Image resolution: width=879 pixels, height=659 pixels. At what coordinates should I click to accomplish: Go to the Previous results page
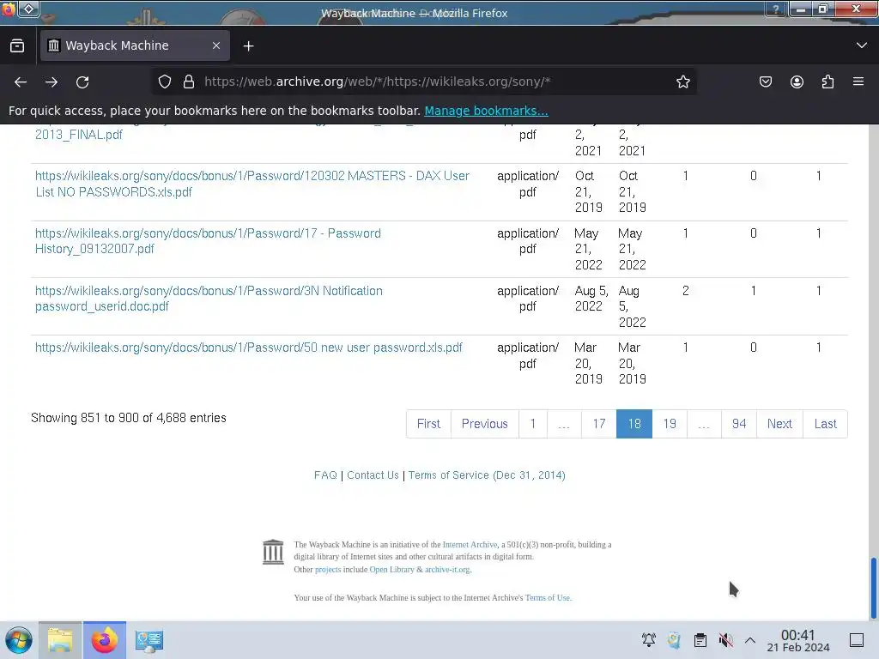coord(484,424)
